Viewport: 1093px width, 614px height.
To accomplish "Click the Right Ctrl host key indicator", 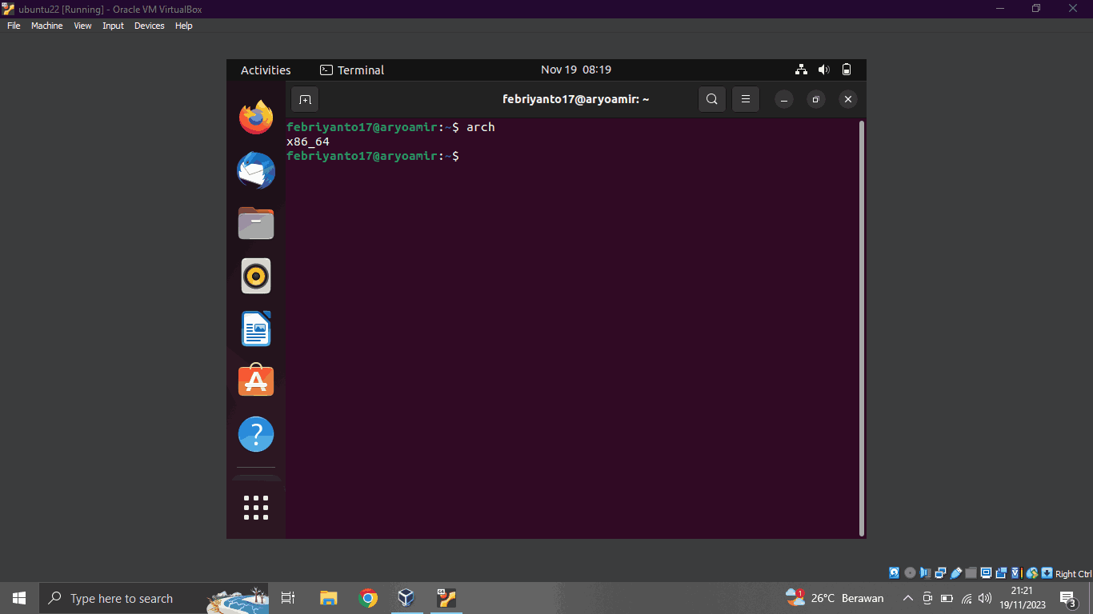I will point(1073,574).
